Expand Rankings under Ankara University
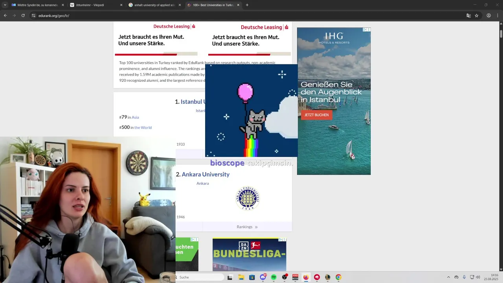Screen dimensions: 503x283 point(247,227)
